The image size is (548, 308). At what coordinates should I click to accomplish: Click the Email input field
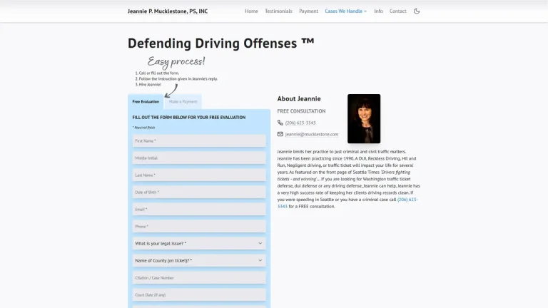[x=199, y=209]
